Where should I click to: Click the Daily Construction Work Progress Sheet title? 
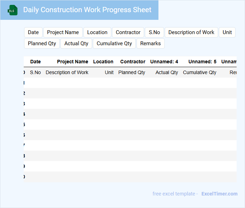[x=87, y=10]
